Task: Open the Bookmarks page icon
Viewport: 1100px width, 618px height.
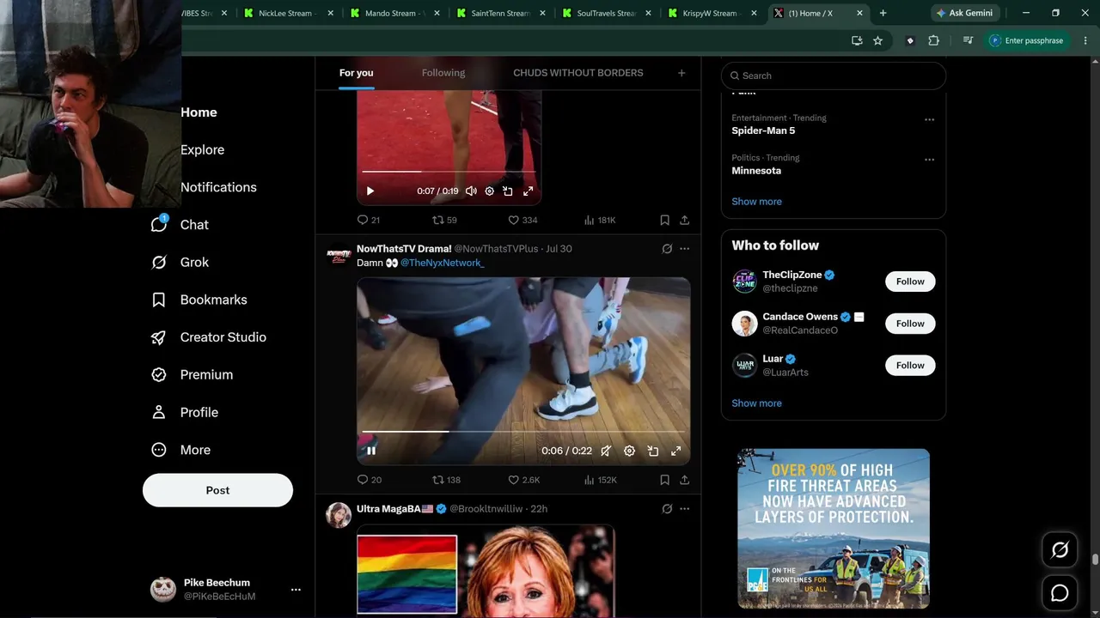Action: [x=159, y=300]
